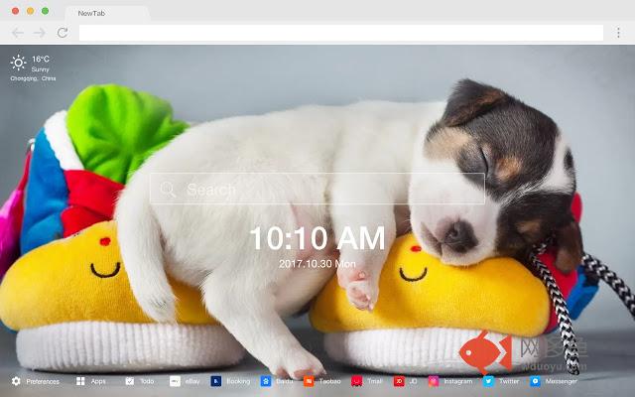
Task: Open the browser three-dot menu
Action: tap(618, 33)
